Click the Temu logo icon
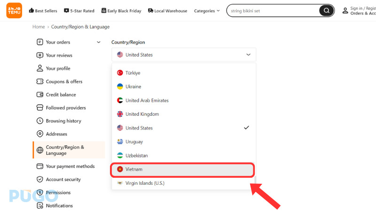Viewport: 376px width, 211px height. click(x=14, y=10)
